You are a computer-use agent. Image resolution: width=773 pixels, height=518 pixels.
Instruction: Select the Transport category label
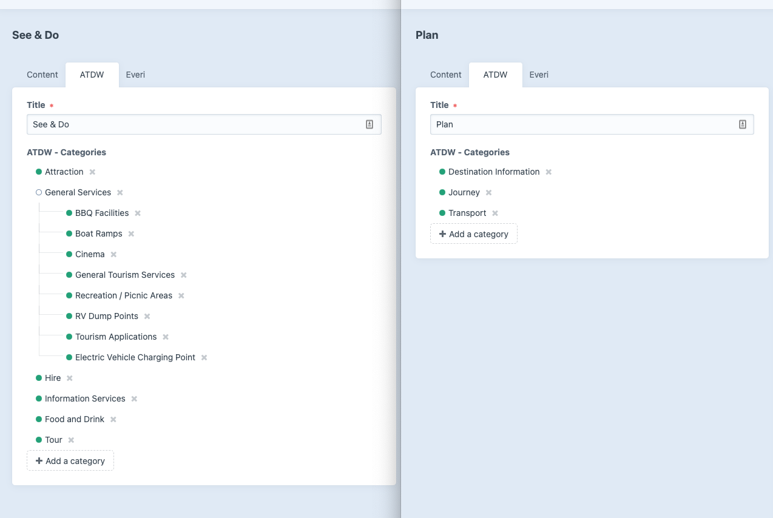pos(467,213)
